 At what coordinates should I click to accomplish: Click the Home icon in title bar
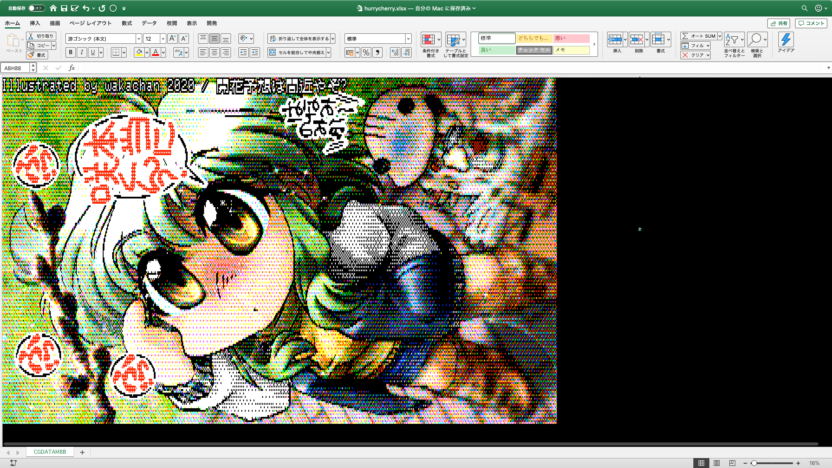pos(53,8)
